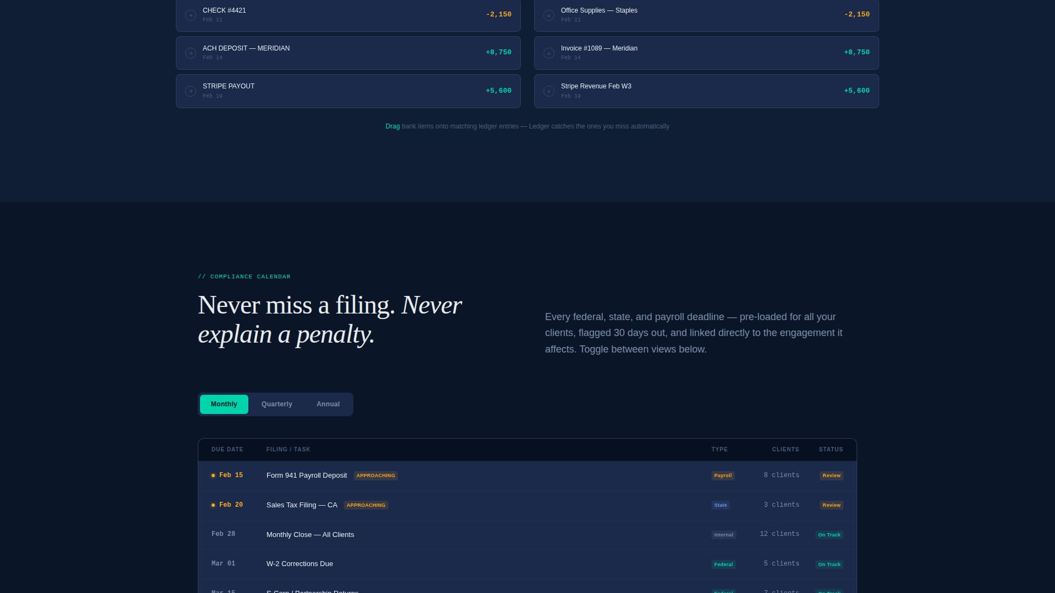1055x593 pixels.
Task: Click the orange dot next to Feb 15
Action: pos(213,475)
